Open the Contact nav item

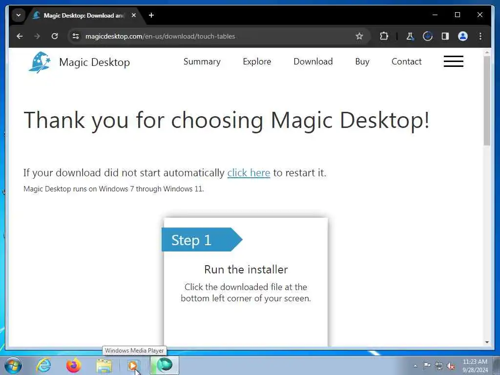click(x=407, y=62)
